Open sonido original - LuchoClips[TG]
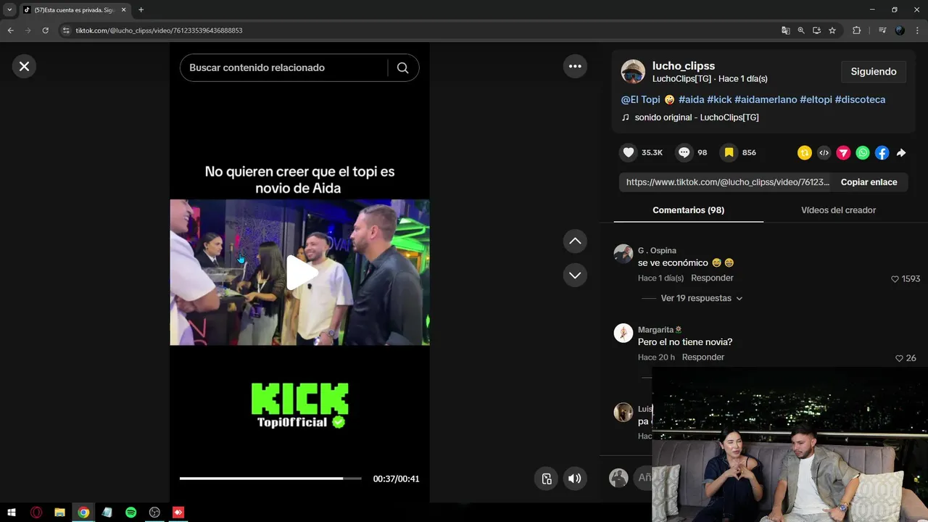 point(697,117)
